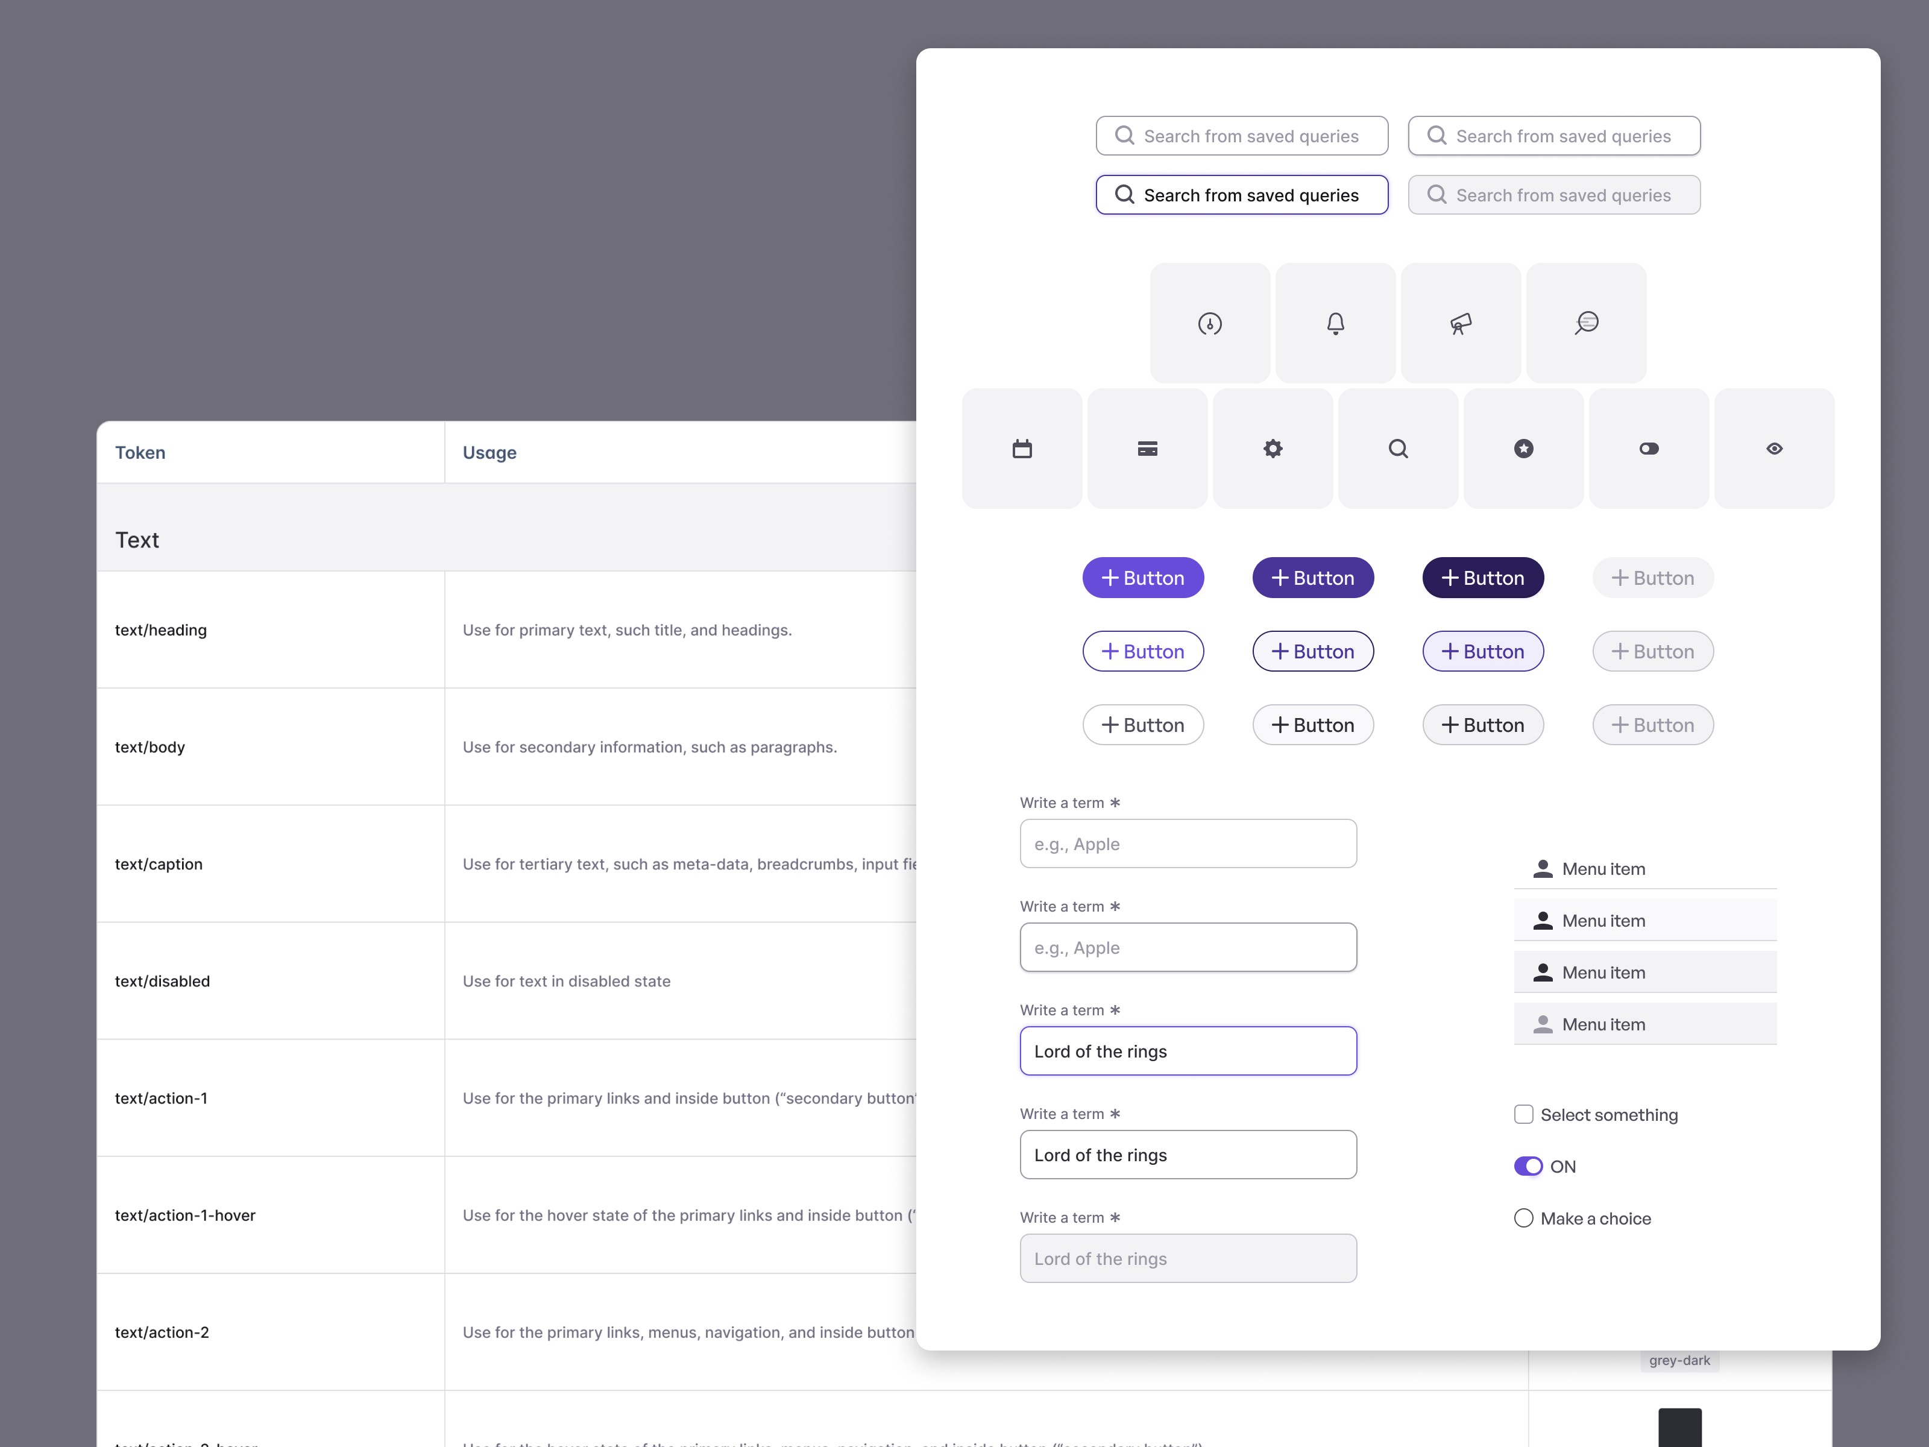This screenshot has width=1929, height=1447.
Task: Focus the e.g., Apple input field
Action: 1188,843
